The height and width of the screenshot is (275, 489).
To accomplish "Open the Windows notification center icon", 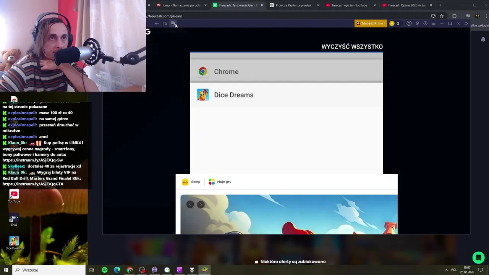I will click(x=481, y=270).
